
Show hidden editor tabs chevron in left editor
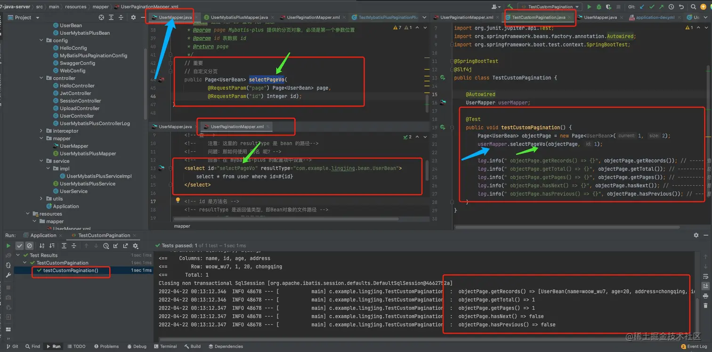[x=424, y=17]
